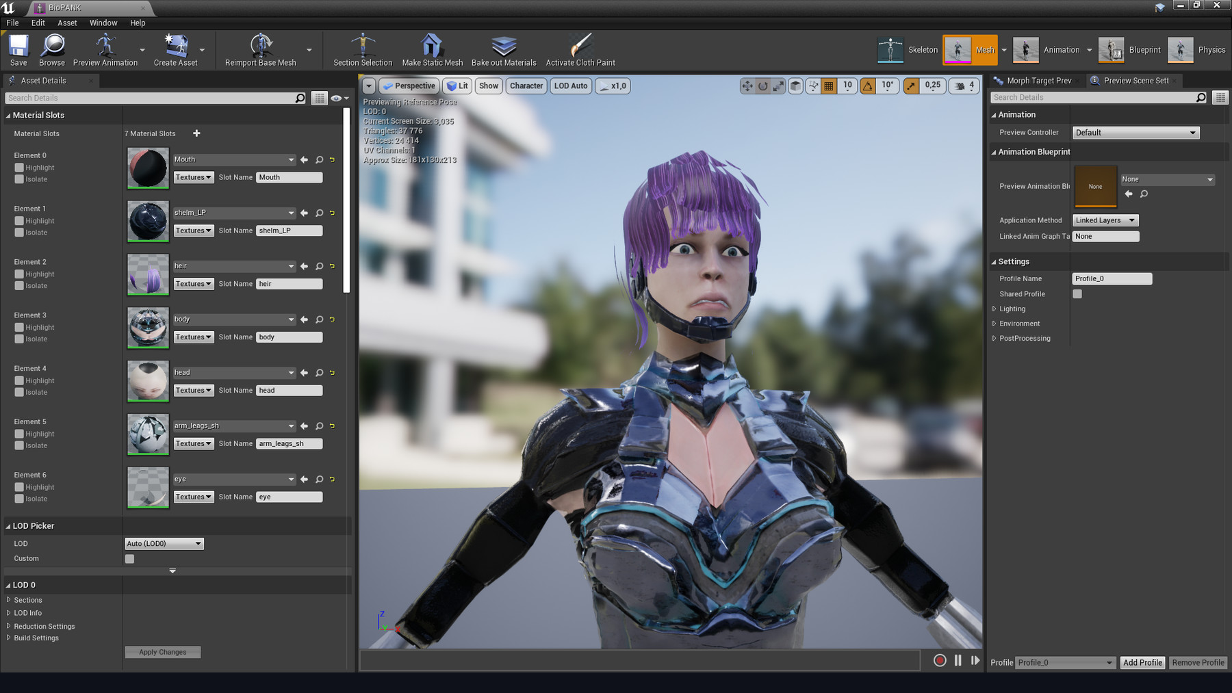1232x693 pixels.
Task: Enable Isolate for Element 3
Action: click(19, 339)
